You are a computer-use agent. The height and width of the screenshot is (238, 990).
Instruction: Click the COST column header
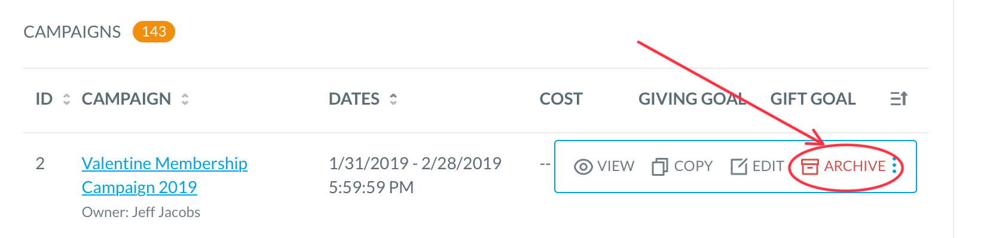tap(561, 99)
